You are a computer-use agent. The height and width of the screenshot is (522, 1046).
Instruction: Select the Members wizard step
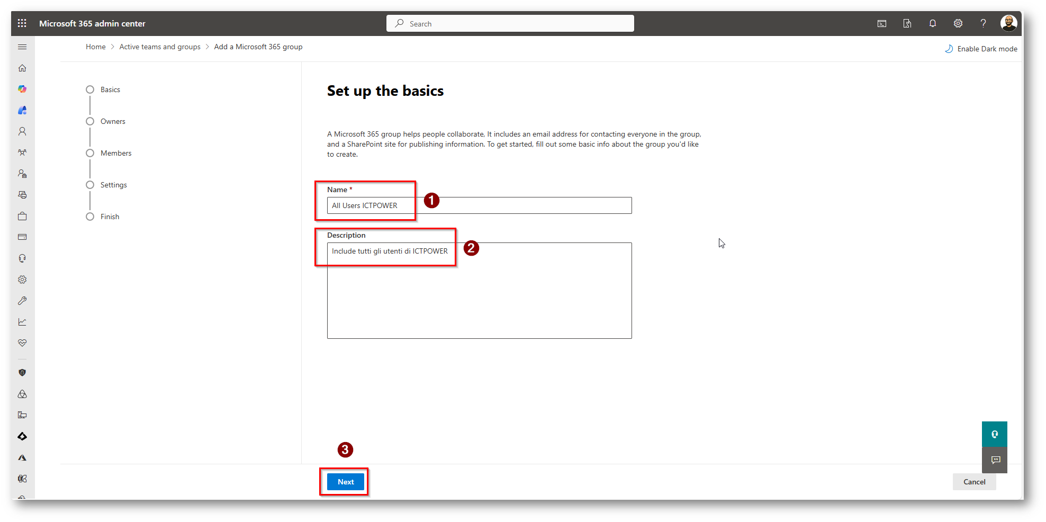click(x=109, y=153)
